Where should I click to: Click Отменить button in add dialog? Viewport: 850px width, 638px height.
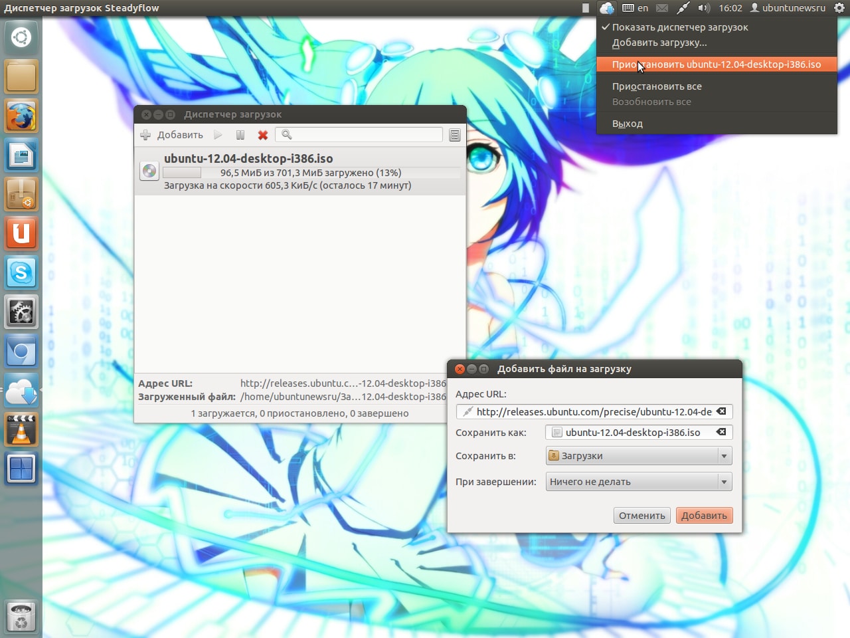pos(642,516)
